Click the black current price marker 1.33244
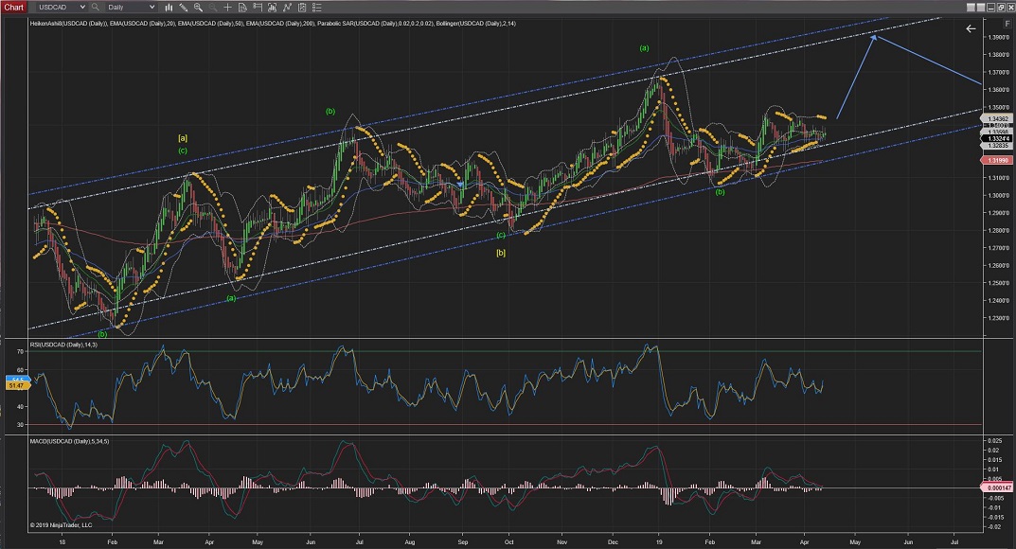The image size is (1016, 549). [997, 138]
